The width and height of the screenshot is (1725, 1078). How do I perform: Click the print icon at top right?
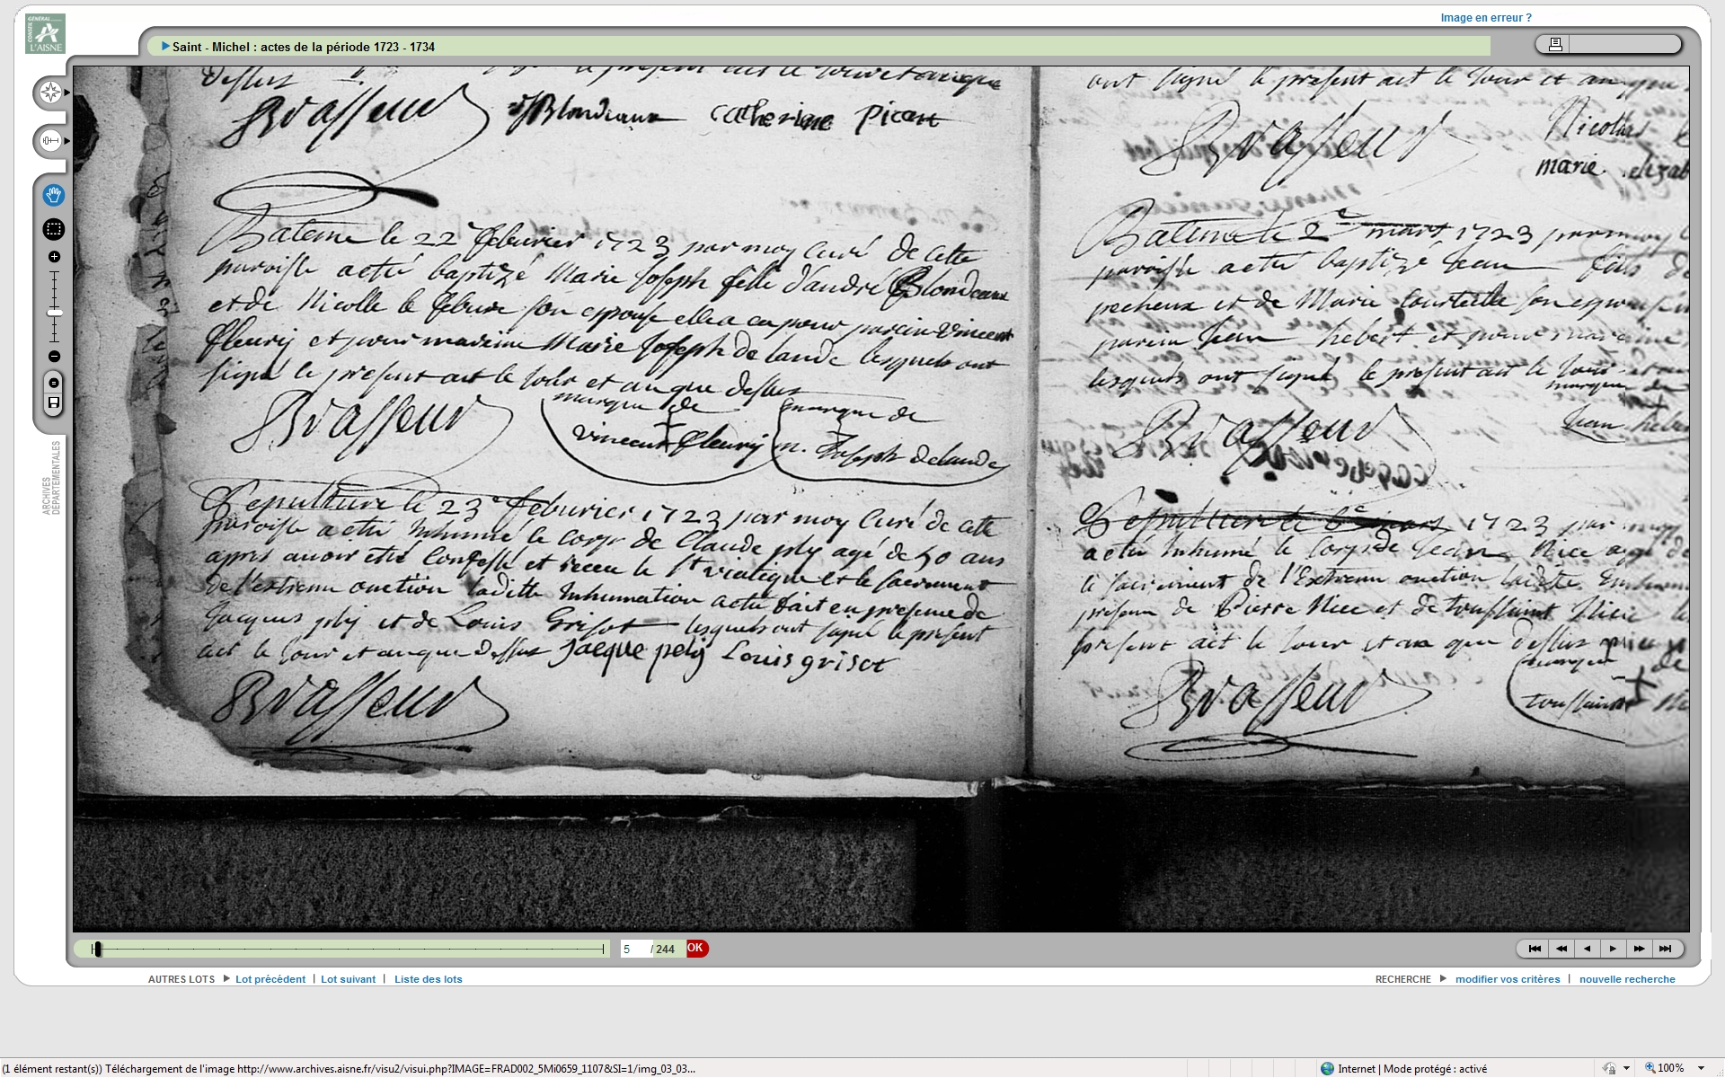[x=1556, y=44]
